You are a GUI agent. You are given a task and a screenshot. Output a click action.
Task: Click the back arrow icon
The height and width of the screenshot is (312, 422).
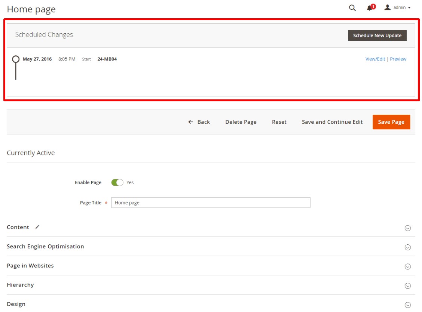coord(191,122)
